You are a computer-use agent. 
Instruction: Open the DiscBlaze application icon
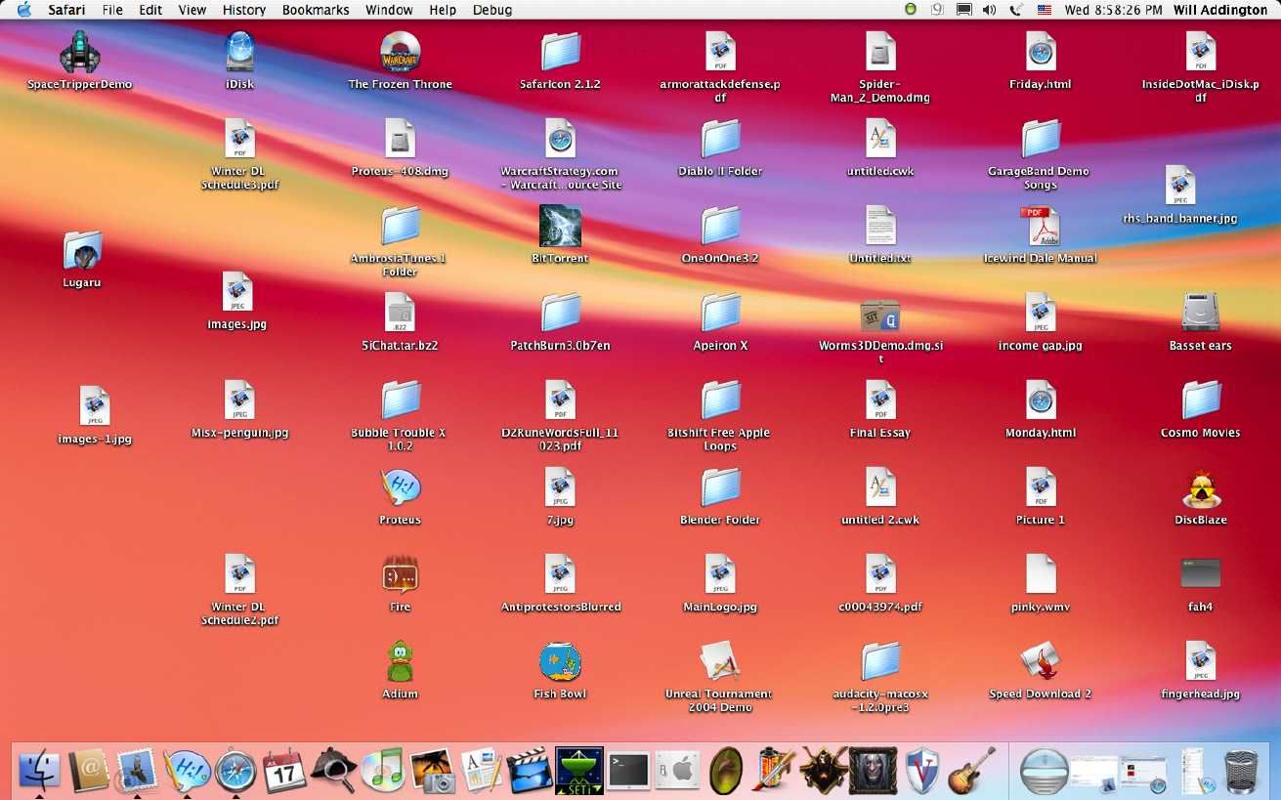1201,487
